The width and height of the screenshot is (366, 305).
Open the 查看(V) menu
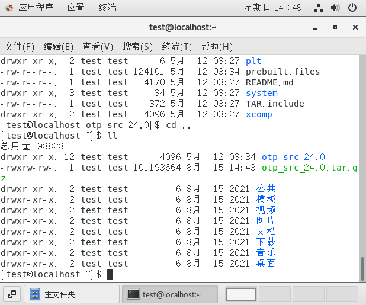(98, 46)
